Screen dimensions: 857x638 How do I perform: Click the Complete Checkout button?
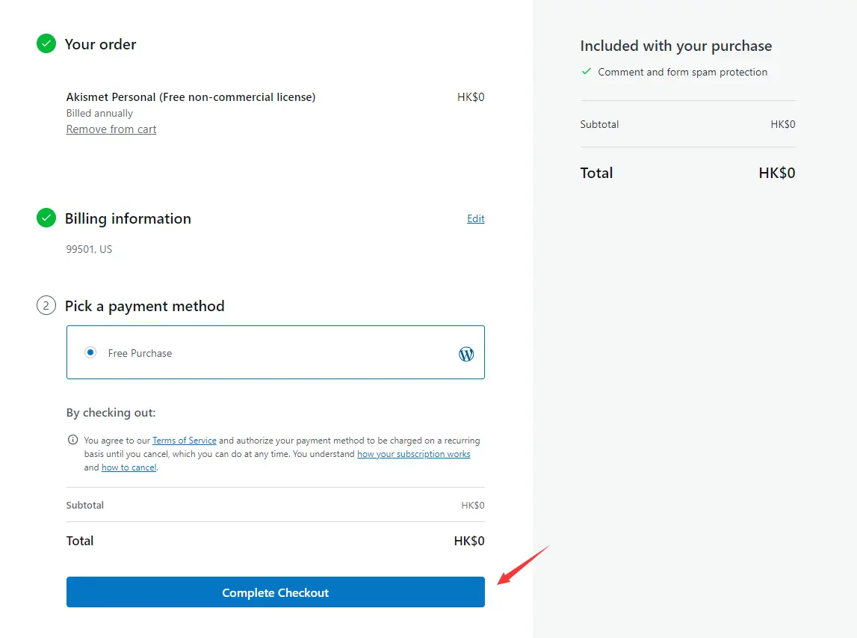(x=276, y=592)
